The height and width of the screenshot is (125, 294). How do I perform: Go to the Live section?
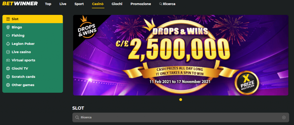click(x=63, y=4)
